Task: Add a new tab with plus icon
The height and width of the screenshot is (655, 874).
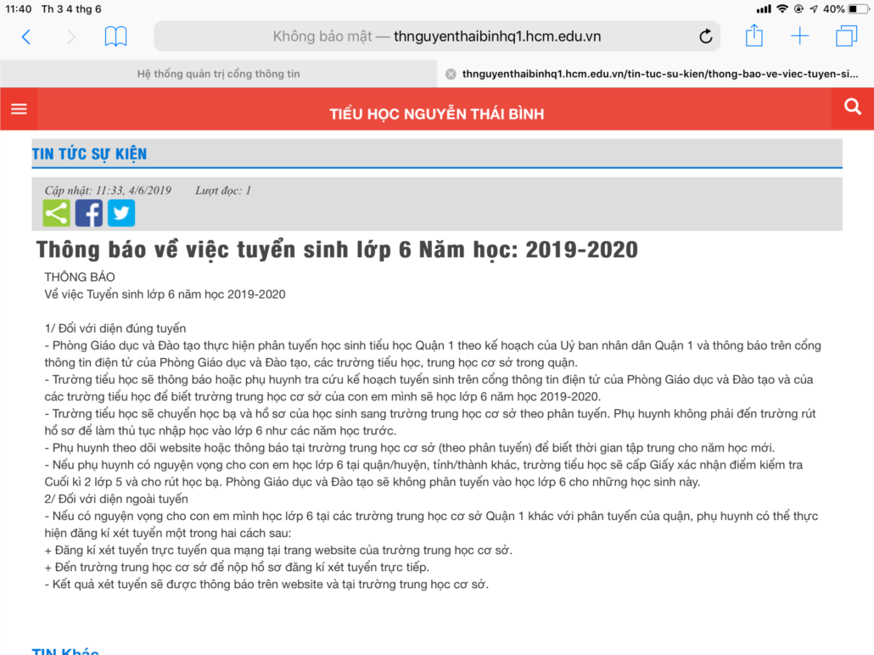Action: click(x=800, y=36)
